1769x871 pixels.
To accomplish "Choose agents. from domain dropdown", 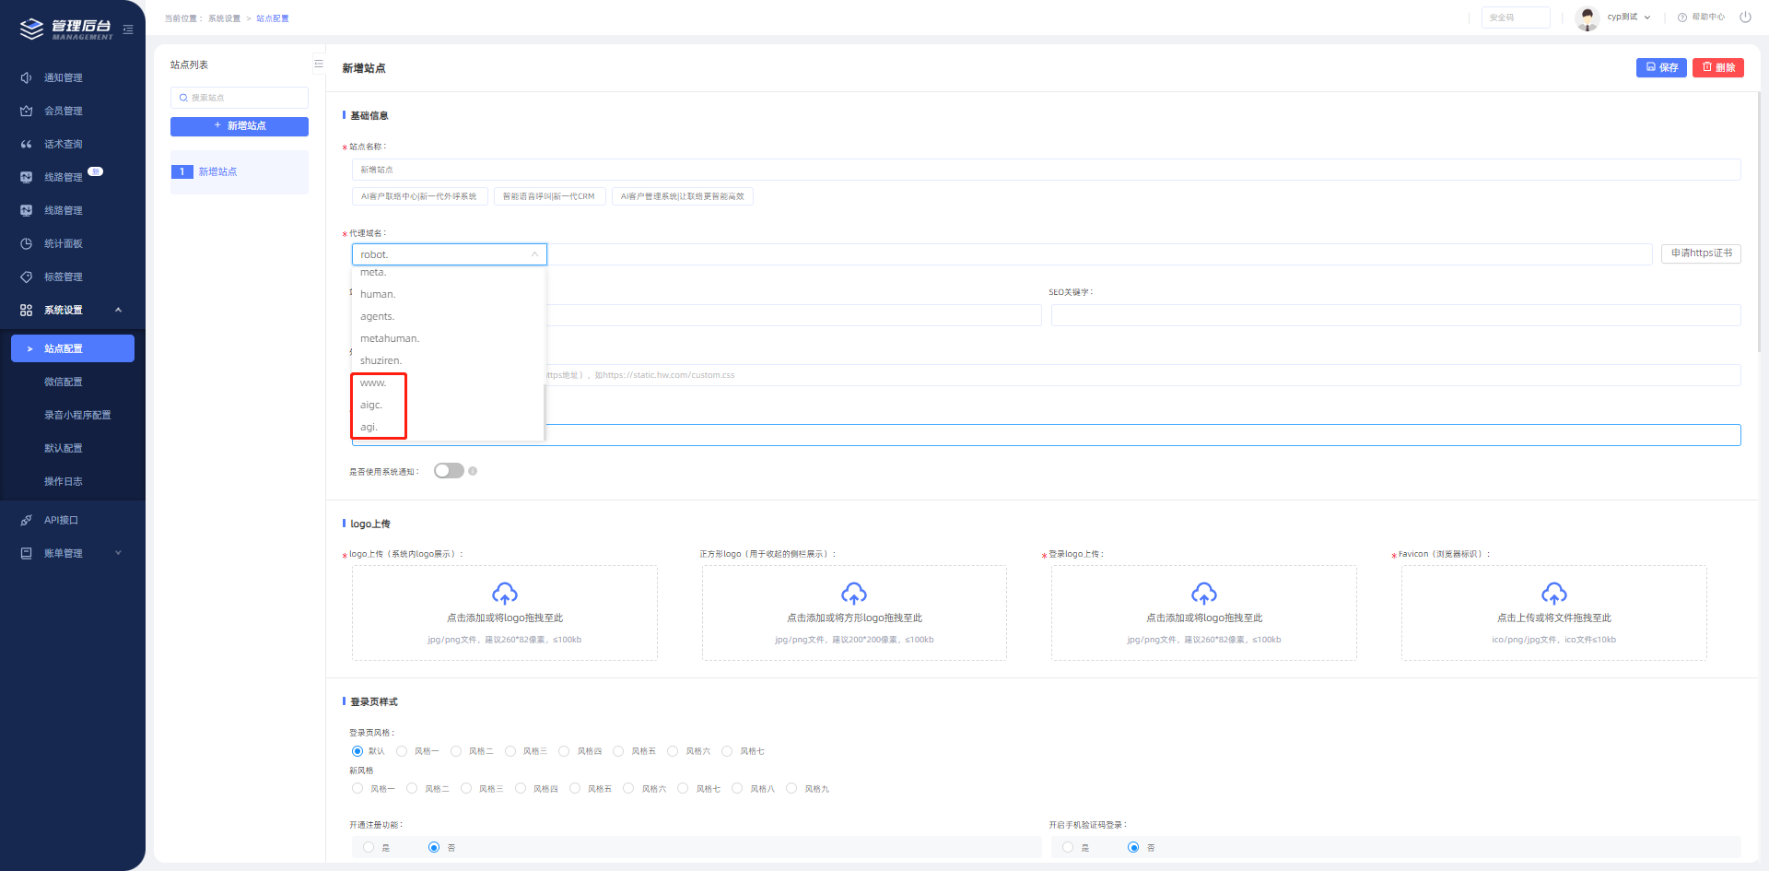I will [449, 316].
